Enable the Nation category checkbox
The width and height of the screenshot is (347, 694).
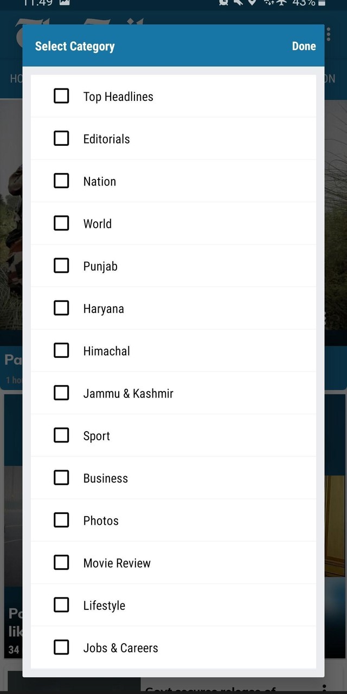(61, 181)
